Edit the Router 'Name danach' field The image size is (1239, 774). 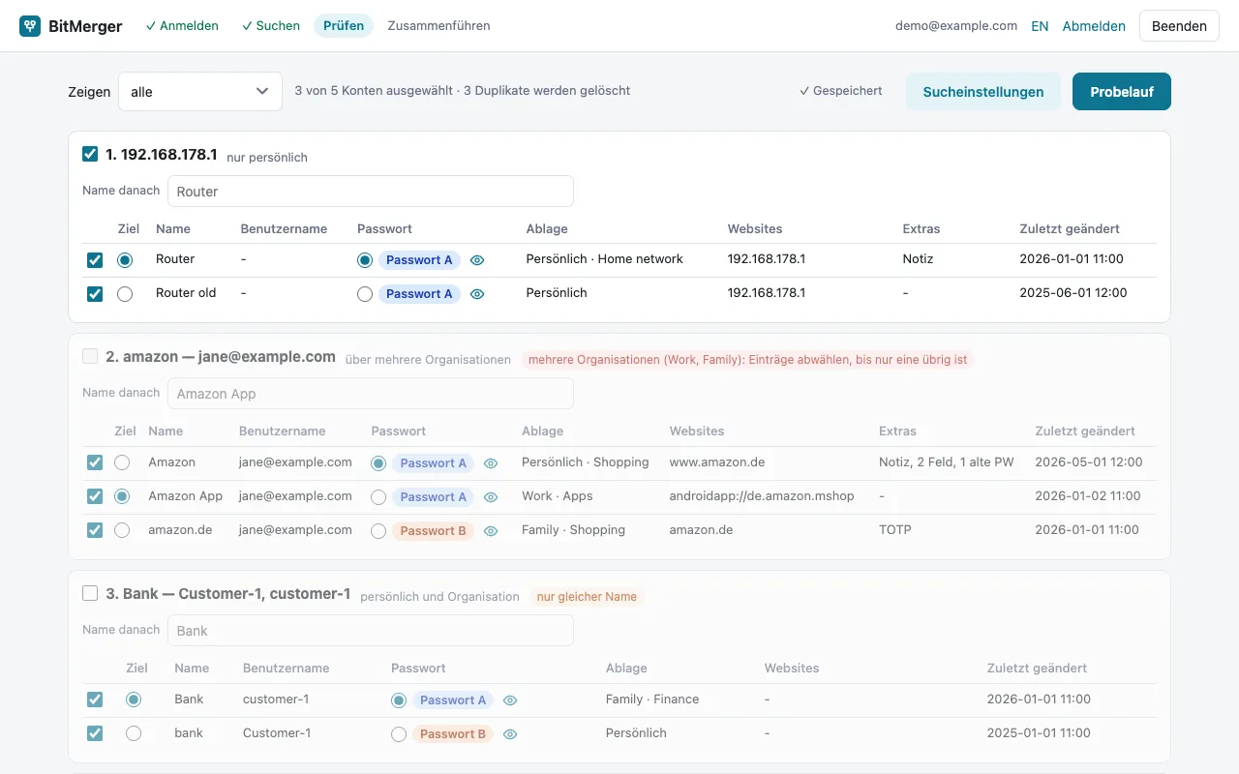[371, 191]
